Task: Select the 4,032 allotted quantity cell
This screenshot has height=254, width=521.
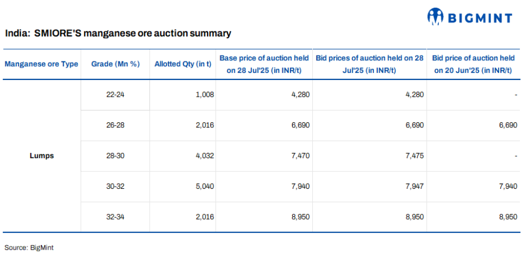Action: (x=205, y=156)
